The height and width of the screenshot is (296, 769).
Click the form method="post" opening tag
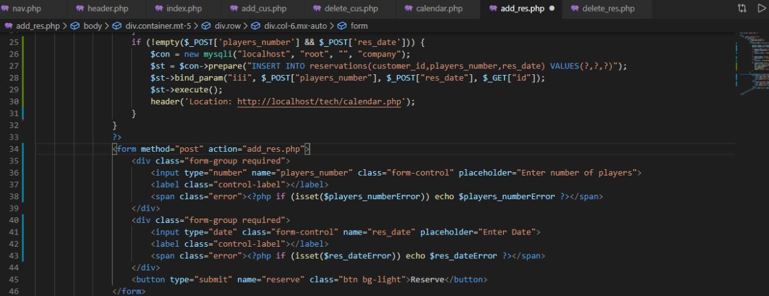click(x=211, y=149)
